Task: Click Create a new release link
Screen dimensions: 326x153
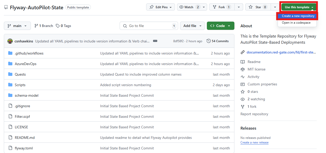Action: (x=254, y=142)
